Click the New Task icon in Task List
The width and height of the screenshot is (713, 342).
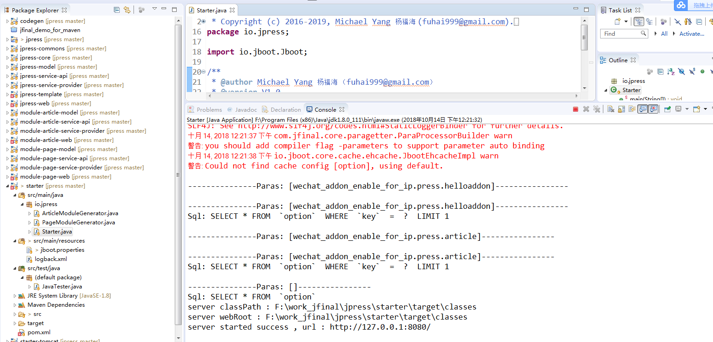coord(618,22)
